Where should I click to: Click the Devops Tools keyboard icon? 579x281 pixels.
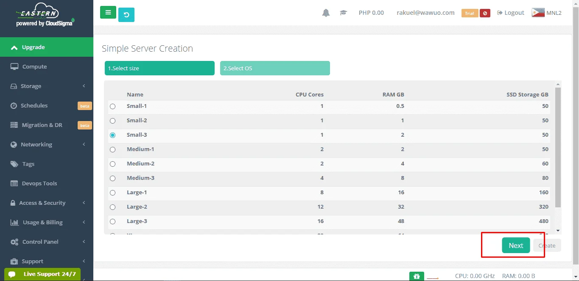coord(14,184)
